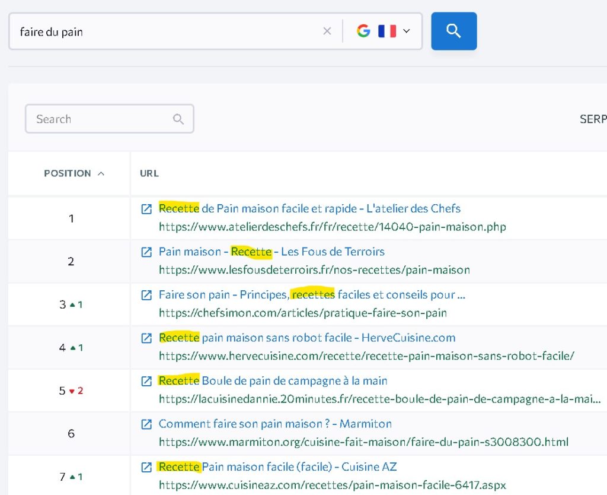The height and width of the screenshot is (495, 607).
Task: Click the chefsimon.com URL text
Action: click(x=303, y=313)
